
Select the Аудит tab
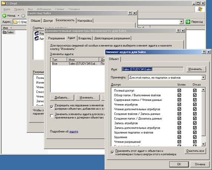(x=71, y=38)
